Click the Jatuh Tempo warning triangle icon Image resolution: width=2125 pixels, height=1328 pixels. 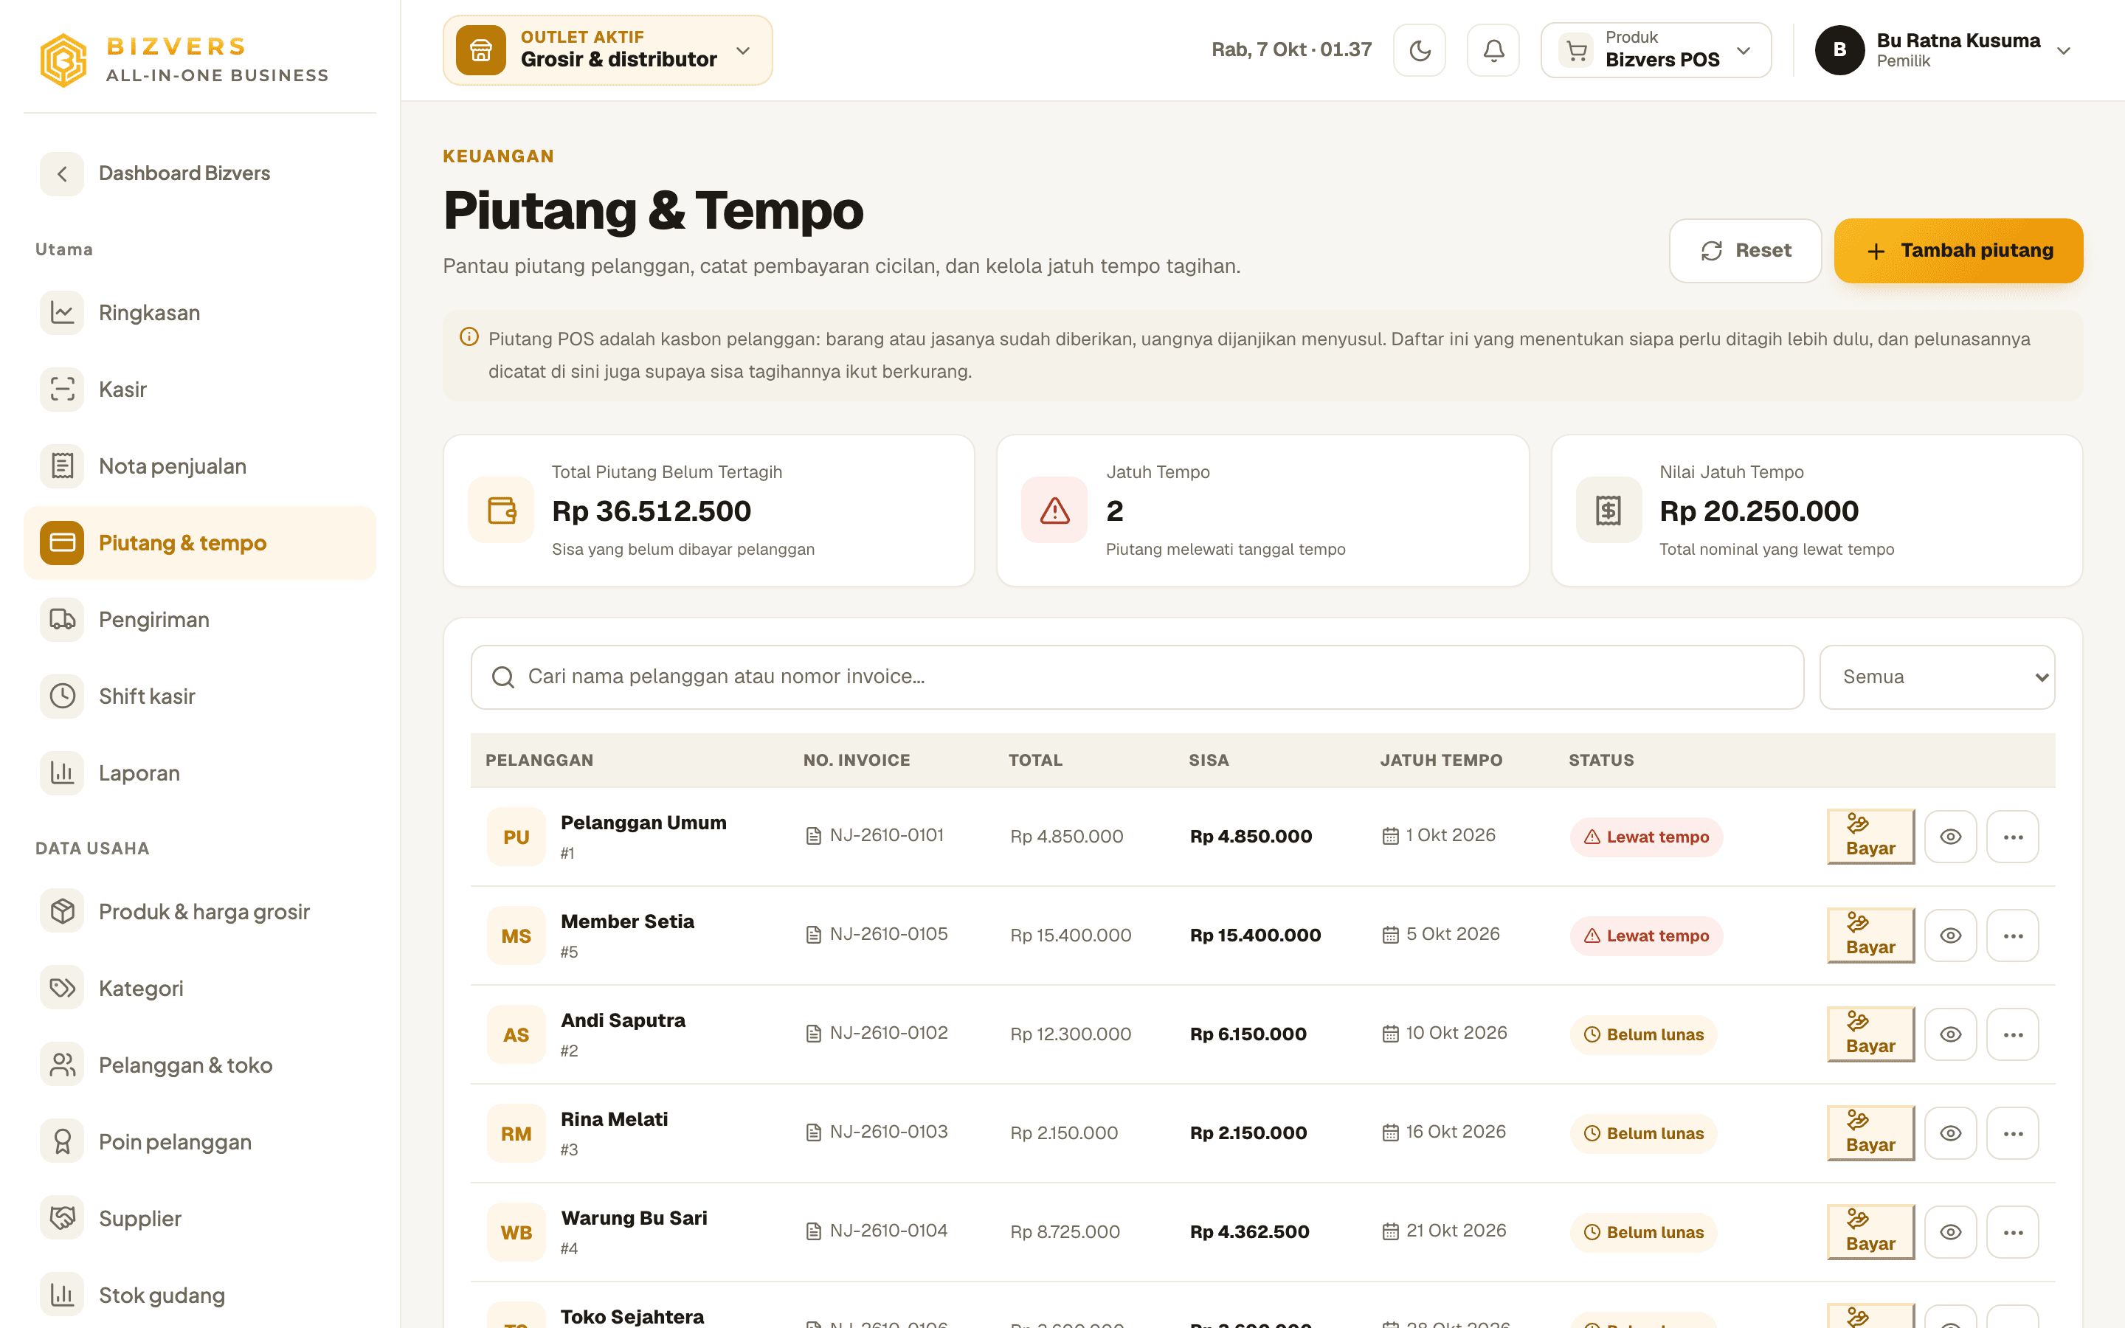pos(1054,511)
